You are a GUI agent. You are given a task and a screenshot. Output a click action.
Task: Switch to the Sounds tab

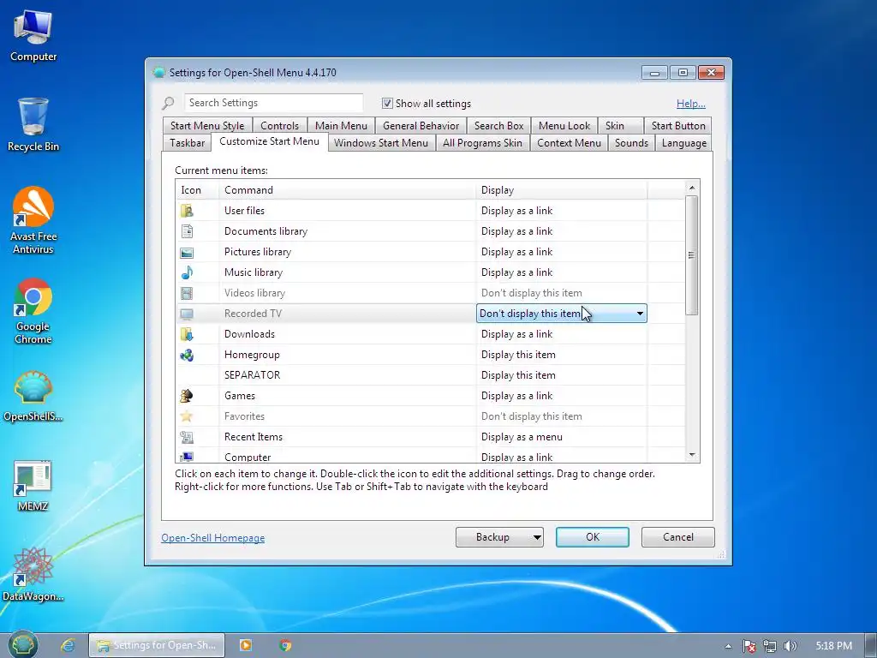pyautogui.click(x=631, y=143)
